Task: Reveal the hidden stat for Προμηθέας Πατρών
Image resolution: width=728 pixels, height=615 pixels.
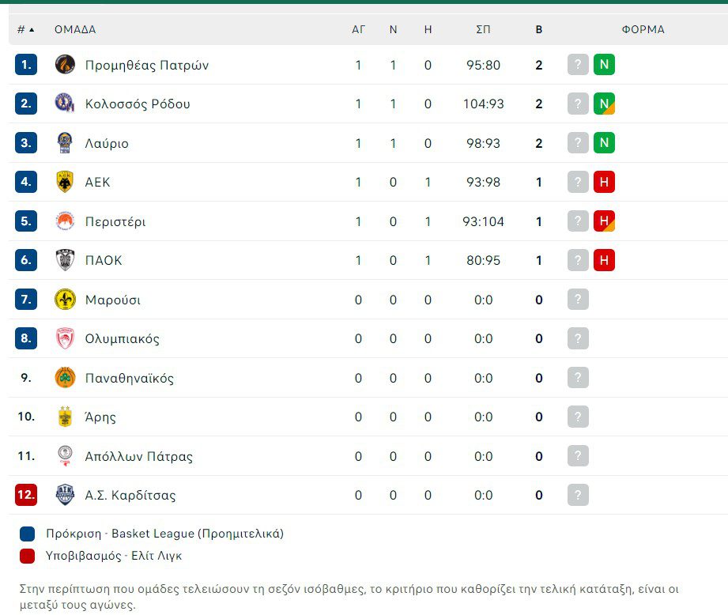Action: coord(578,65)
